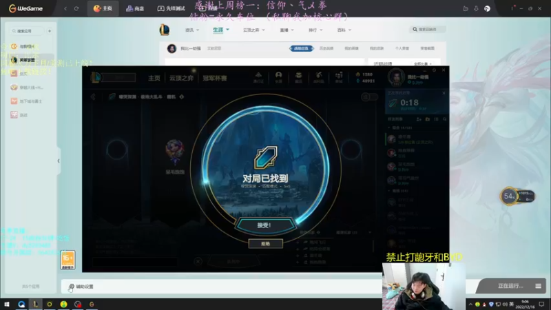Open the 冠军杯赛 tab in League client

pyautogui.click(x=215, y=78)
